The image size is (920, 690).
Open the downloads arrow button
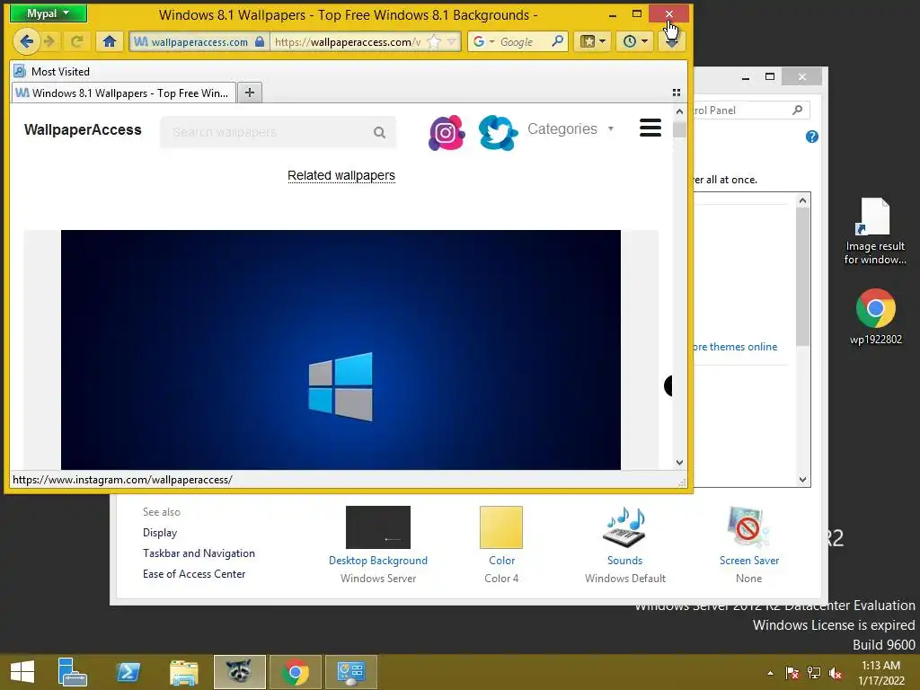pos(672,42)
